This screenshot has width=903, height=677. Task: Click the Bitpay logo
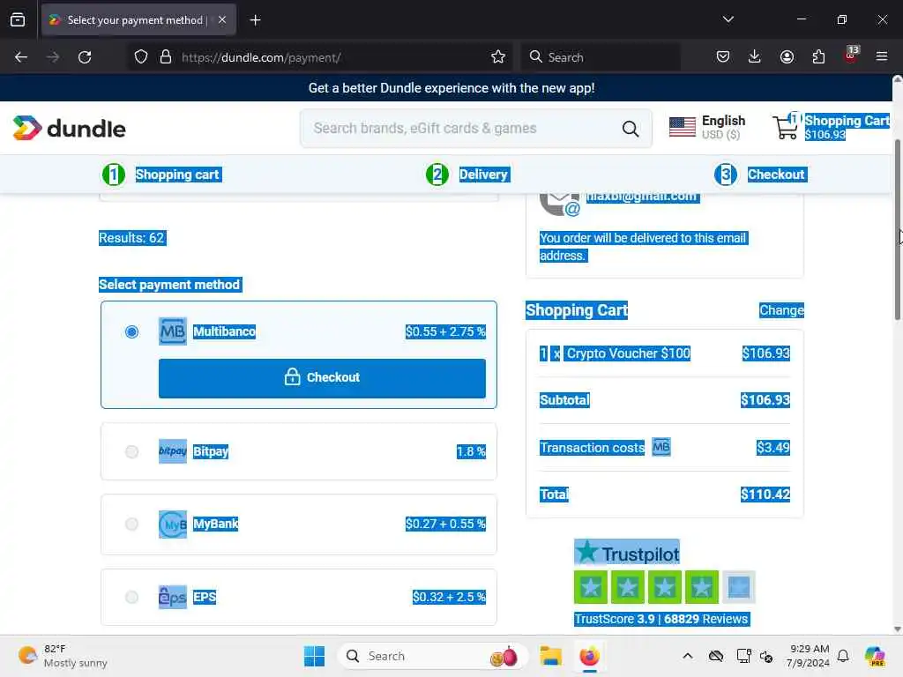173,451
